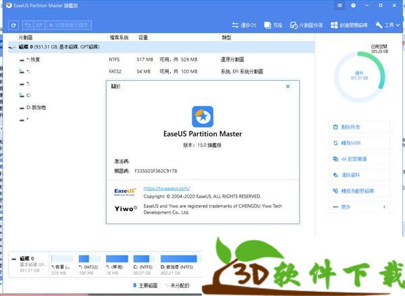The image size is (405, 296).
Task: Select the FAT32 EFI system partition row
Action: point(161,71)
